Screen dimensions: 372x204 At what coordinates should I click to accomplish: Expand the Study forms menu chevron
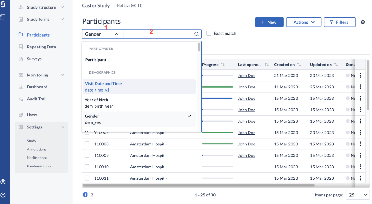pyautogui.click(x=63, y=19)
